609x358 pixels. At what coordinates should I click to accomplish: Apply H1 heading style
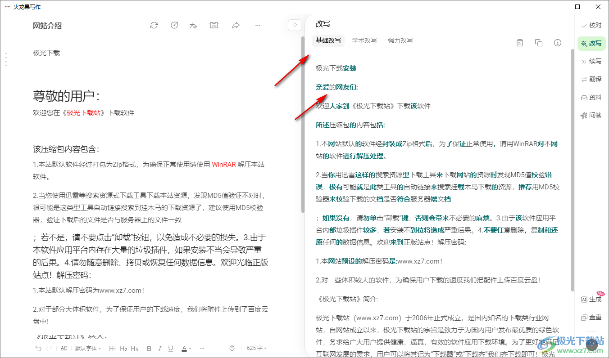(113, 348)
